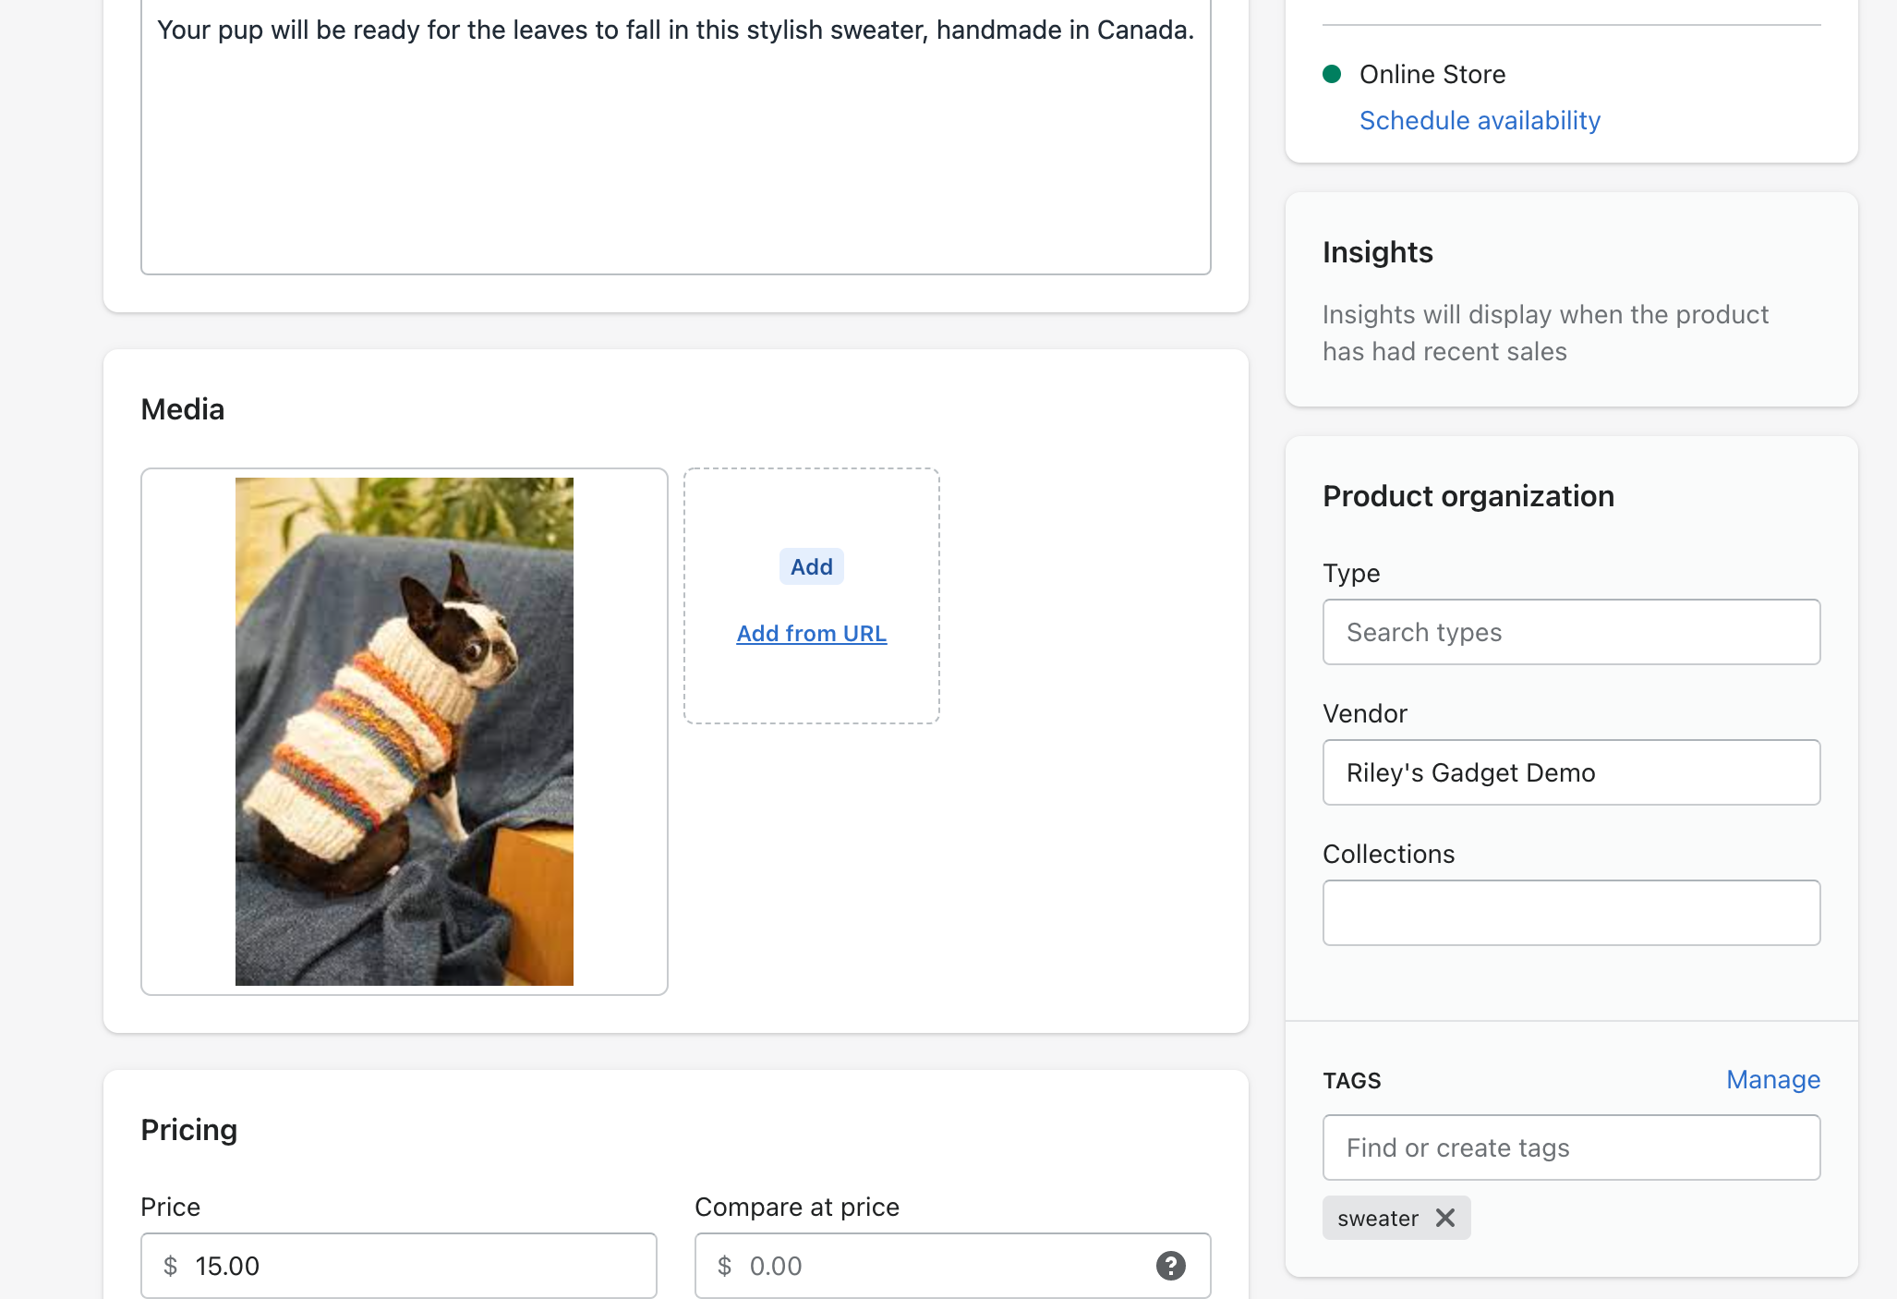Screen dimensions: 1897x1299
Task: Click the sweater tag label
Action: (x=1378, y=1219)
